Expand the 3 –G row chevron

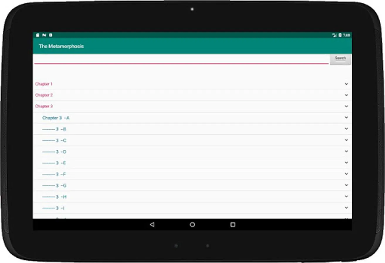click(346, 185)
